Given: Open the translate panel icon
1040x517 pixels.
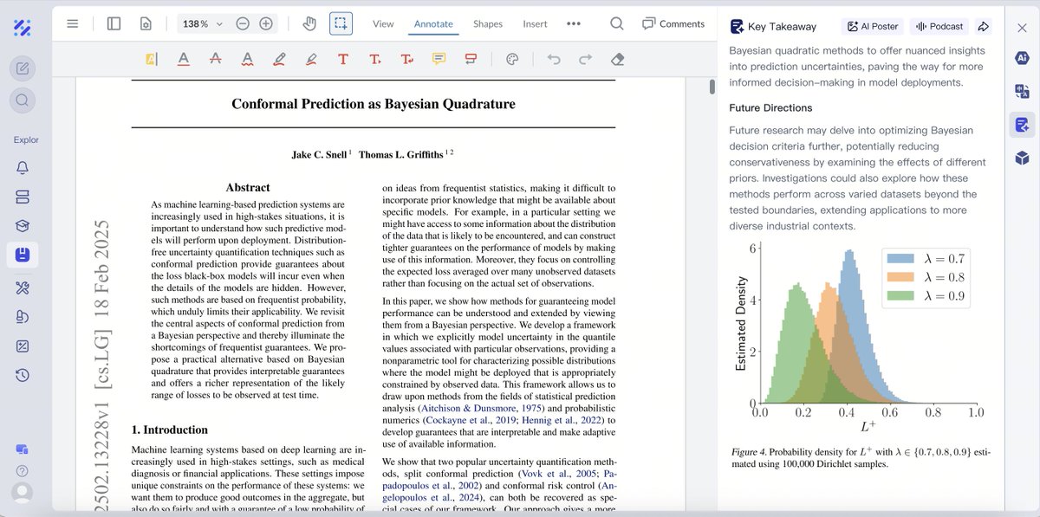Looking at the screenshot, I should [1022, 91].
